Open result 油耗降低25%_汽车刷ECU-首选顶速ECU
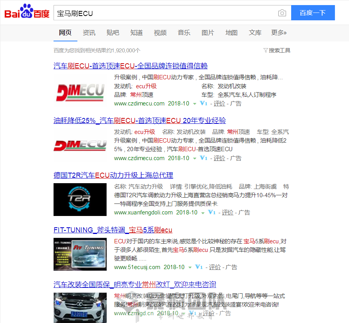This screenshot has height=323, width=349. click(140, 121)
